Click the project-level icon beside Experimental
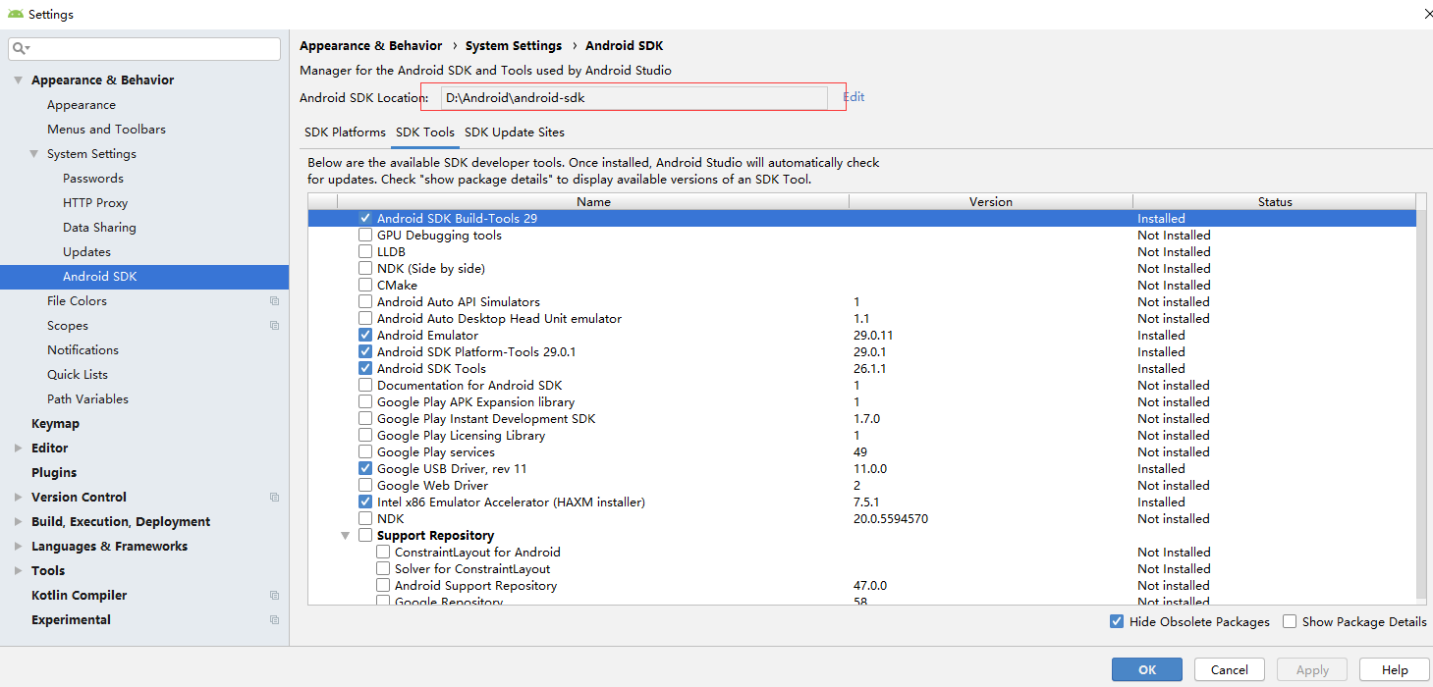 (274, 620)
